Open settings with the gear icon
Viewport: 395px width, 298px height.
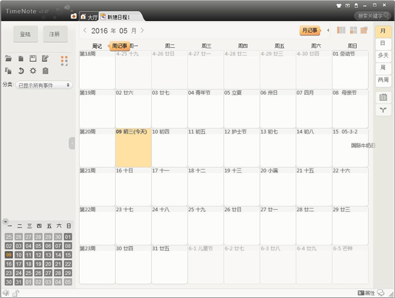(x=33, y=71)
